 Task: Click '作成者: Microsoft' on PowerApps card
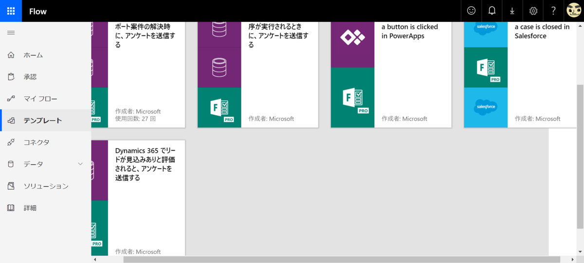coord(404,119)
